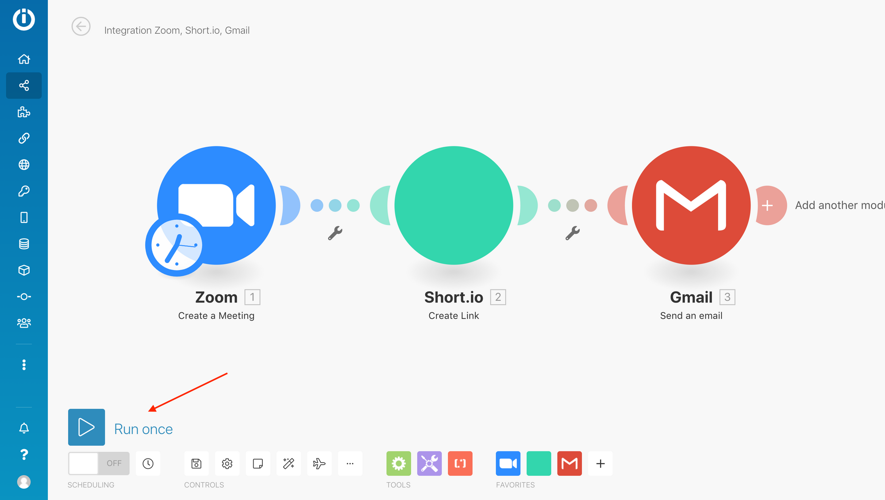Expand the sidebar three vertical dots menu
This screenshot has width=885, height=500.
tap(24, 365)
